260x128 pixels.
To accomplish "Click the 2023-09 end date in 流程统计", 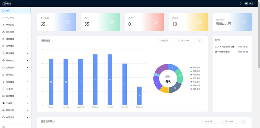I will 185,41.
